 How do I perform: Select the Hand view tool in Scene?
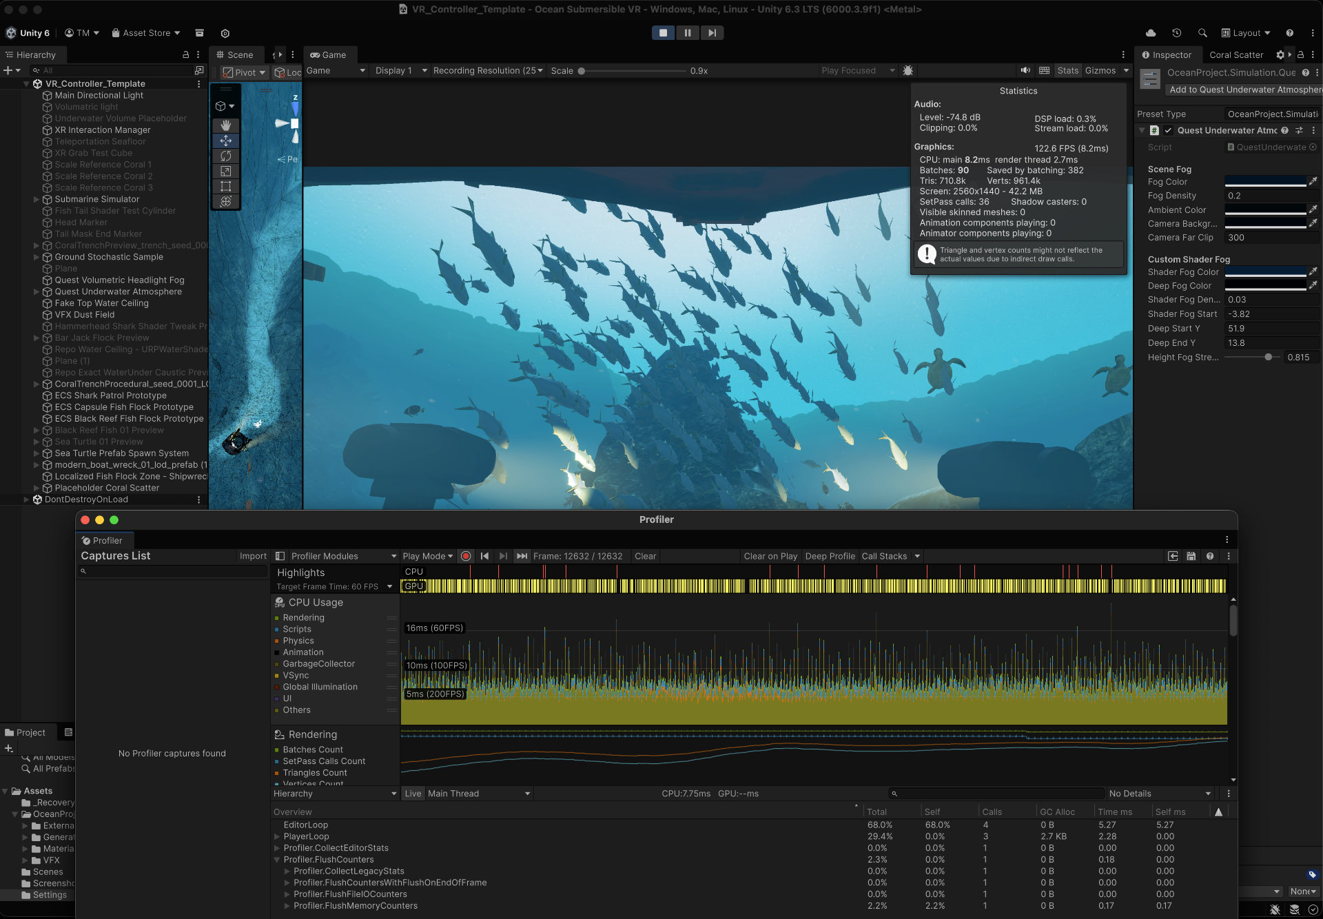pyautogui.click(x=225, y=125)
